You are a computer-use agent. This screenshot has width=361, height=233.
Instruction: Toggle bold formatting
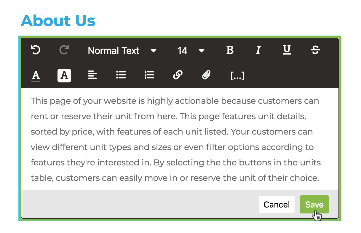click(230, 50)
